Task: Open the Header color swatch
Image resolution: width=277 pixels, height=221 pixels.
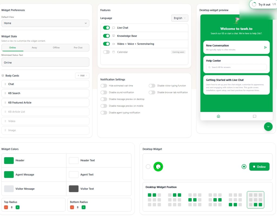Action: (9, 160)
